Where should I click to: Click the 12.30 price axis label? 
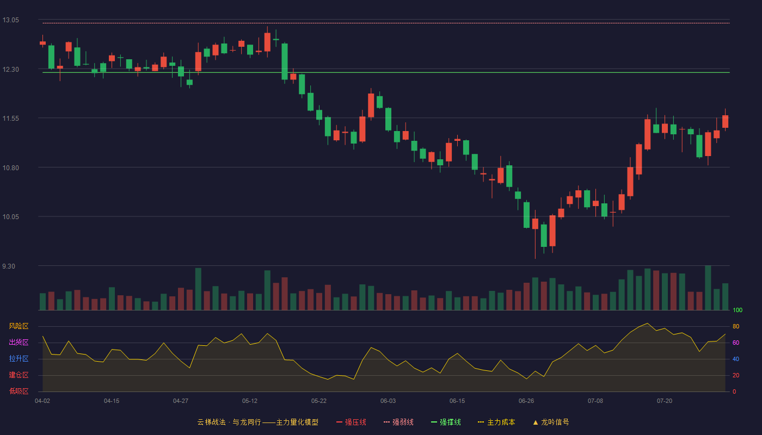pyautogui.click(x=11, y=70)
